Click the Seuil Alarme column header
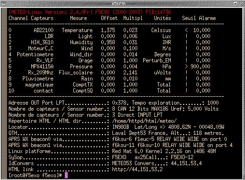Screen dimensions: 245x180 coord(199,18)
